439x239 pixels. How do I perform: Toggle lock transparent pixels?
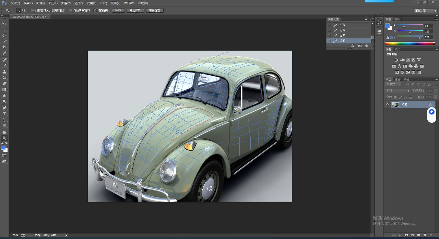coord(395,97)
